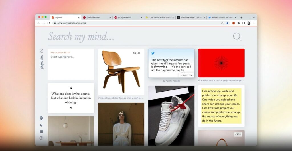Open the red starburst video card
This screenshot has width=292, height=151.
coord(221,63)
